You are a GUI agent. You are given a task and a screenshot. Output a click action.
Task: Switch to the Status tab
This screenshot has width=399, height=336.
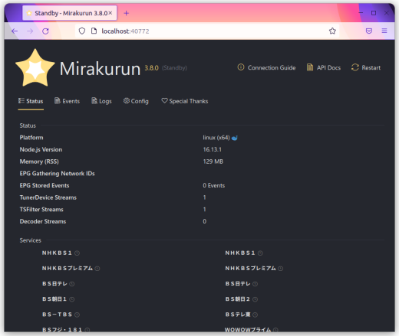(31, 101)
